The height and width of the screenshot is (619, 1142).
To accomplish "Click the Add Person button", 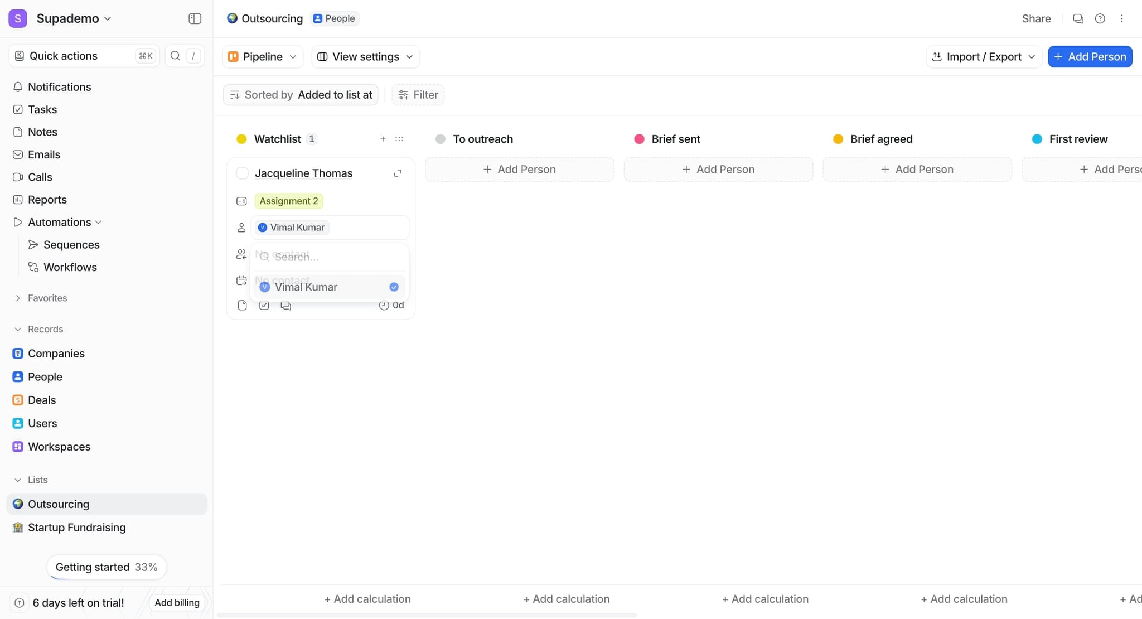I will tap(1089, 56).
